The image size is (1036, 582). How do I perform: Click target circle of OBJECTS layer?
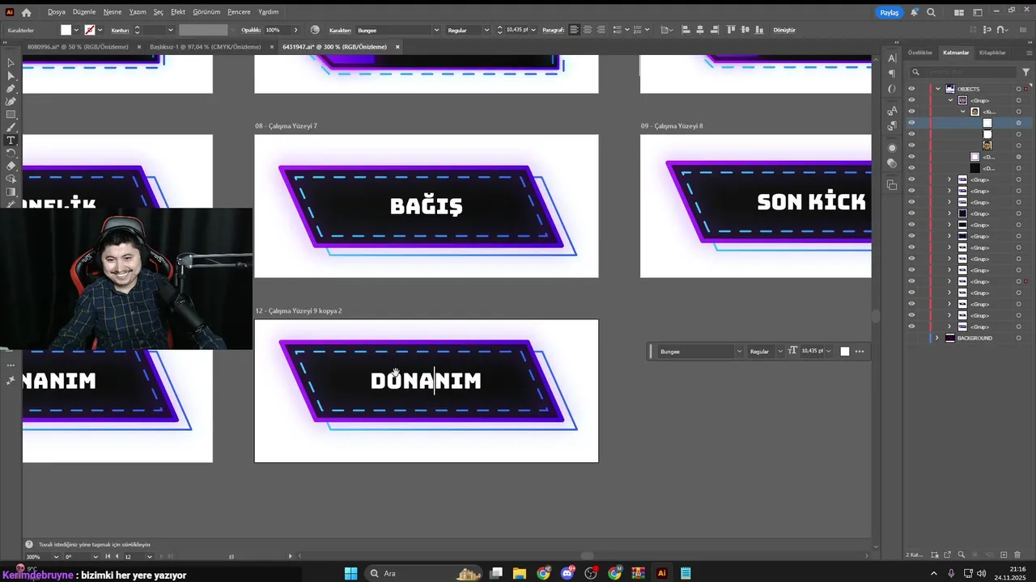point(1018,89)
